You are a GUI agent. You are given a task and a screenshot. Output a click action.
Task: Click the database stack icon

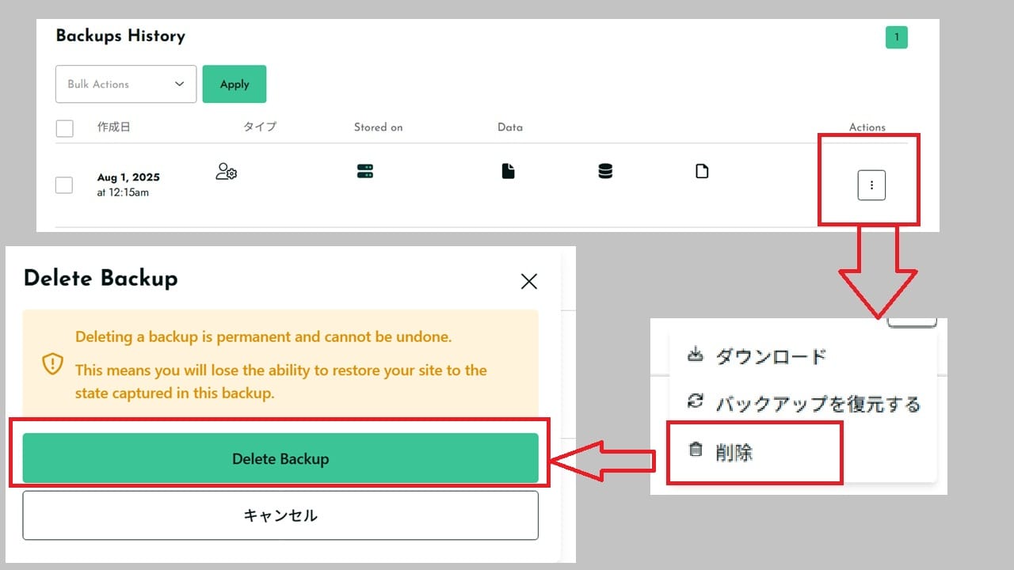tap(605, 171)
